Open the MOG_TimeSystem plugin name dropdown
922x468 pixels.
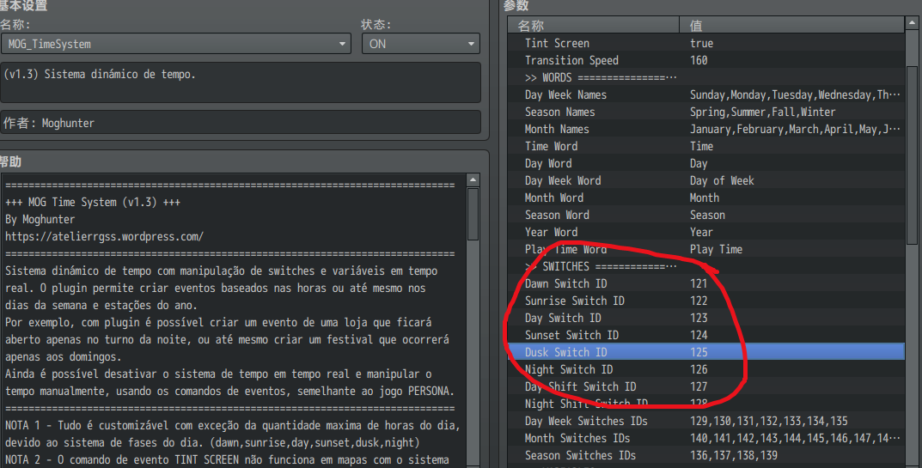tap(176, 44)
